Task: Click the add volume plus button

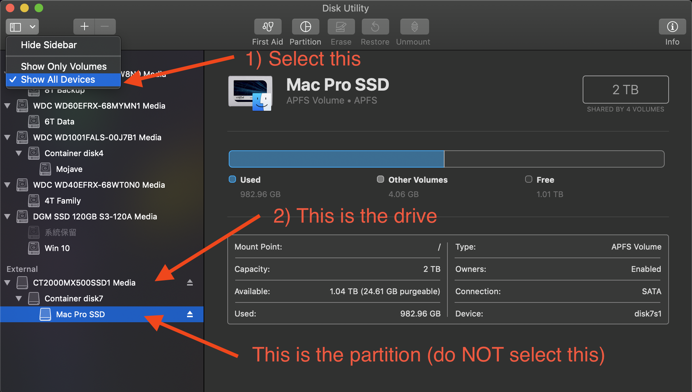Action: [84, 27]
